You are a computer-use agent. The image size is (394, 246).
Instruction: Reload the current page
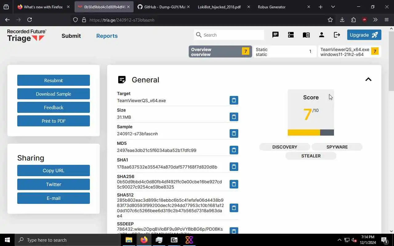pos(30,20)
